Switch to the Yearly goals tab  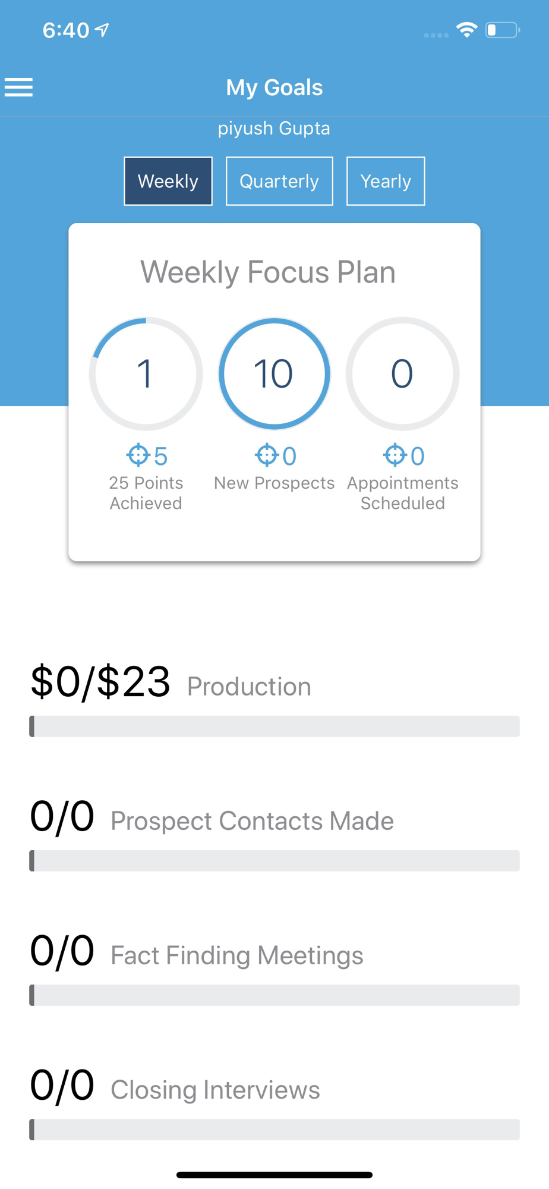click(x=386, y=181)
